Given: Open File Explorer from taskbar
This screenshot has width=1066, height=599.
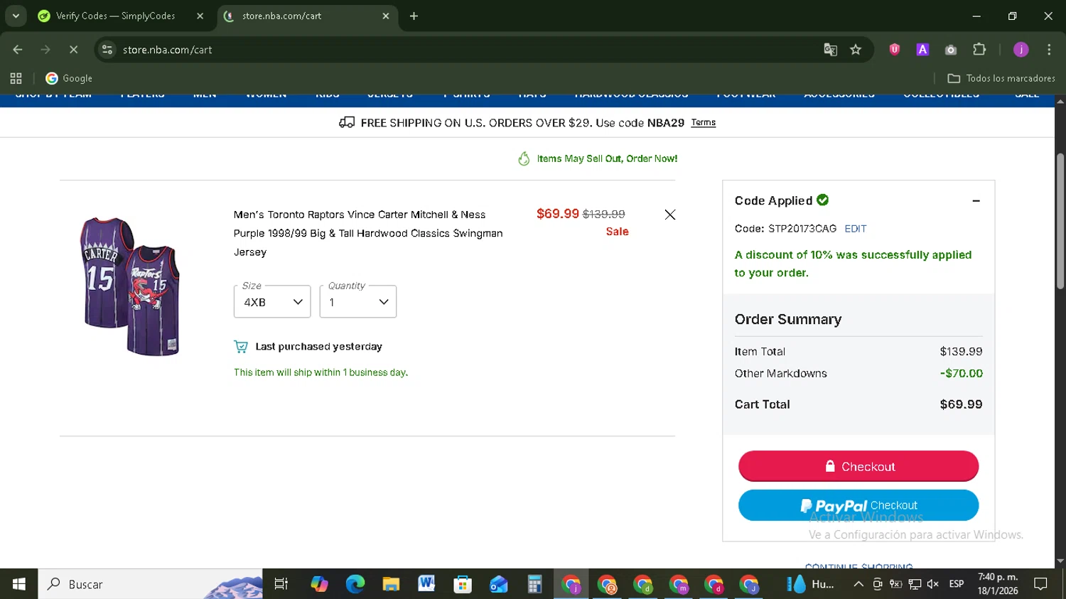Looking at the screenshot, I should (391, 584).
